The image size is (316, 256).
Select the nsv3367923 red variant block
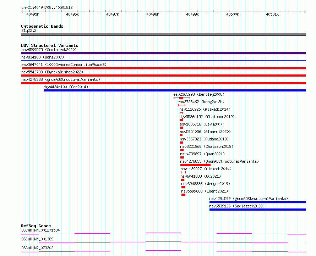tap(181, 143)
